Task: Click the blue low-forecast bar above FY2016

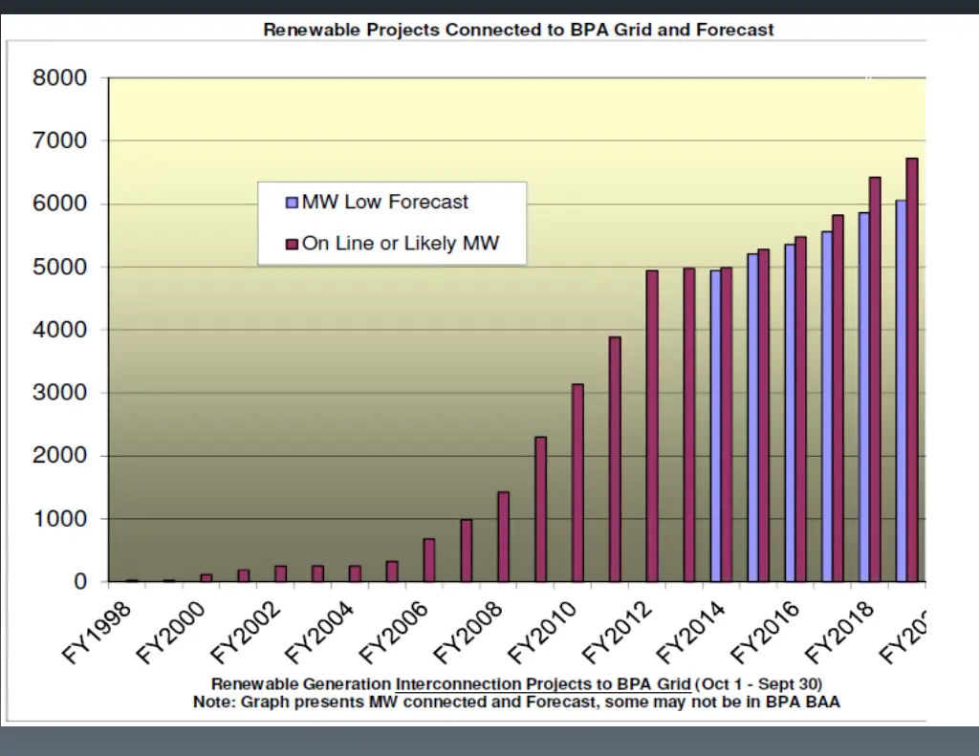Action: click(x=790, y=413)
